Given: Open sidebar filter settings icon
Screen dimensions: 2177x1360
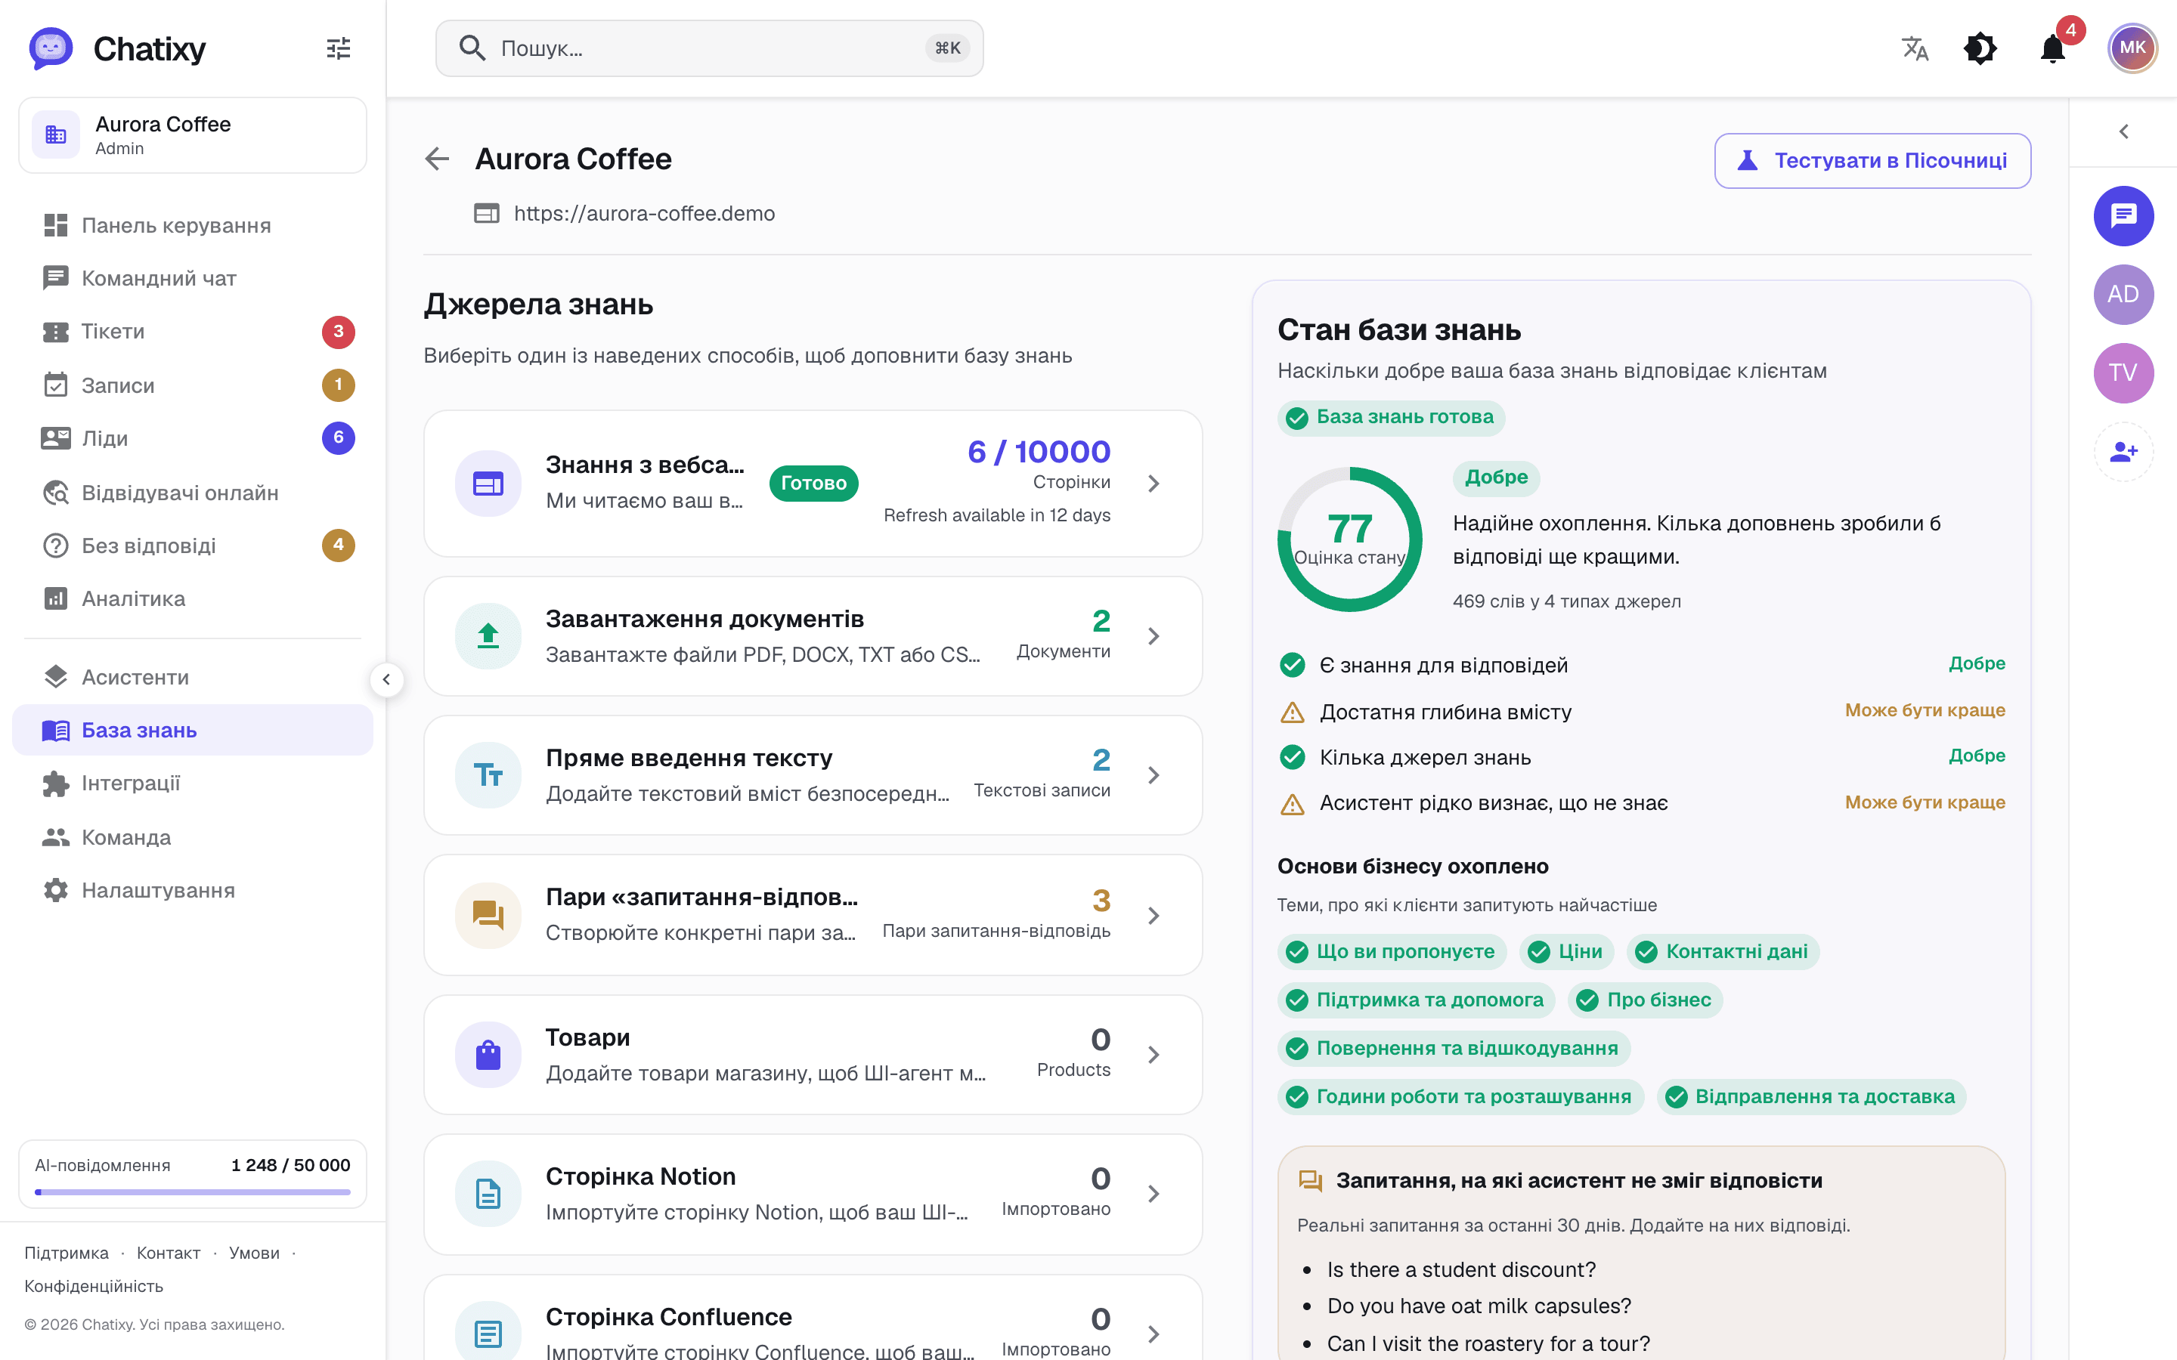Looking at the screenshot, I should click(x=338, y=48).
